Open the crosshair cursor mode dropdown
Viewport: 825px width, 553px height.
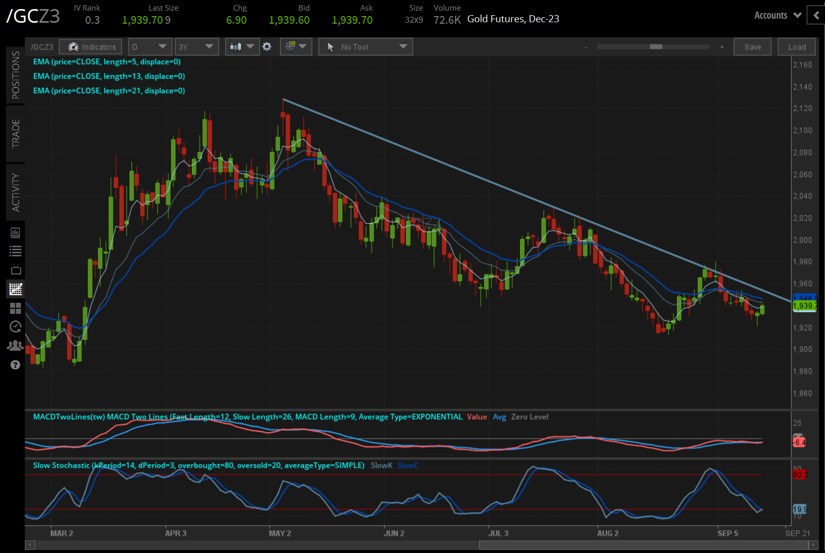(296, 47)
